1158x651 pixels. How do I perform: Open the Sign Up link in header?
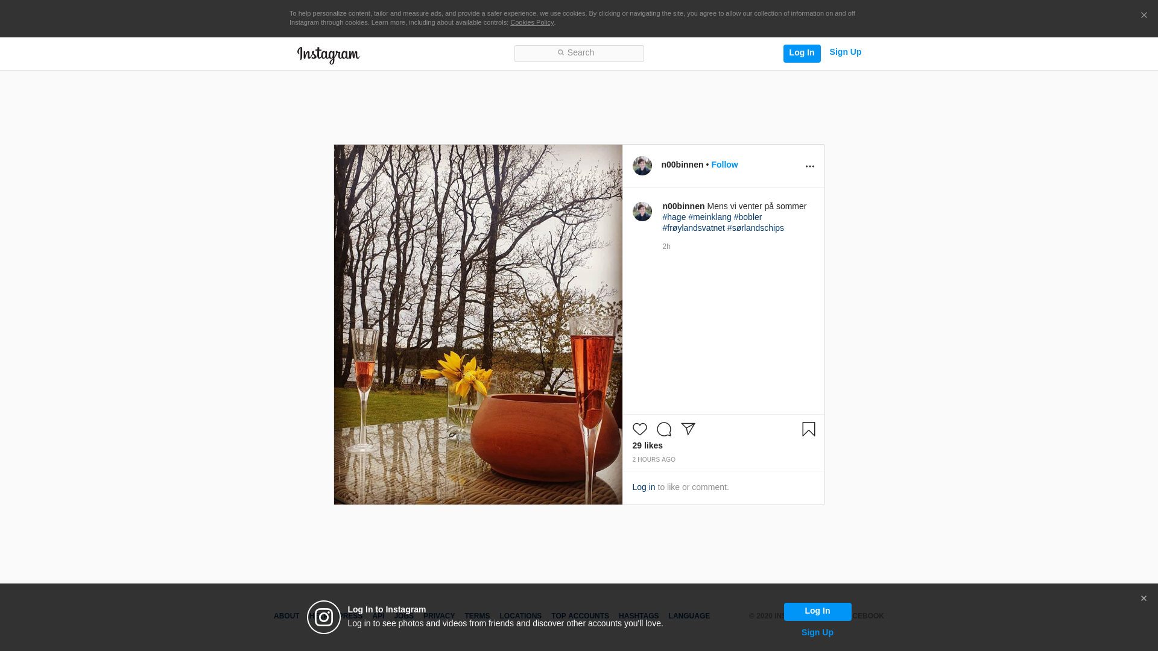(845, 52)
